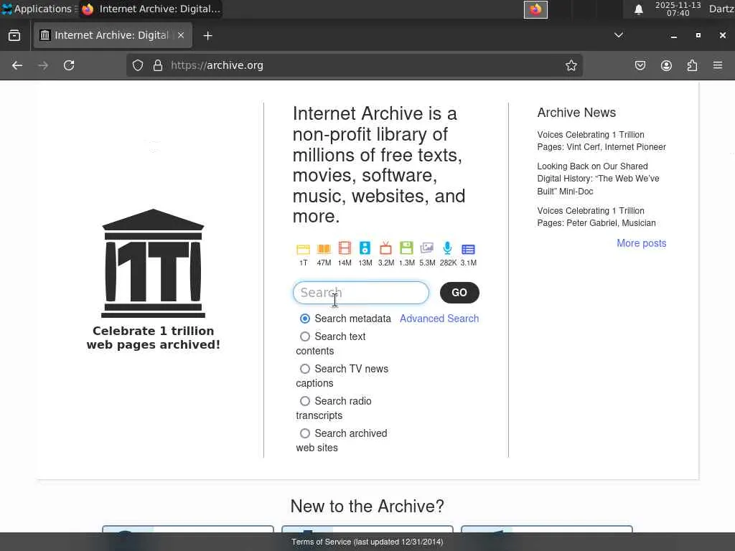This screenshot has width=735, height=551.
Task: Open the Terms of Service footer link
Action: 367,542
